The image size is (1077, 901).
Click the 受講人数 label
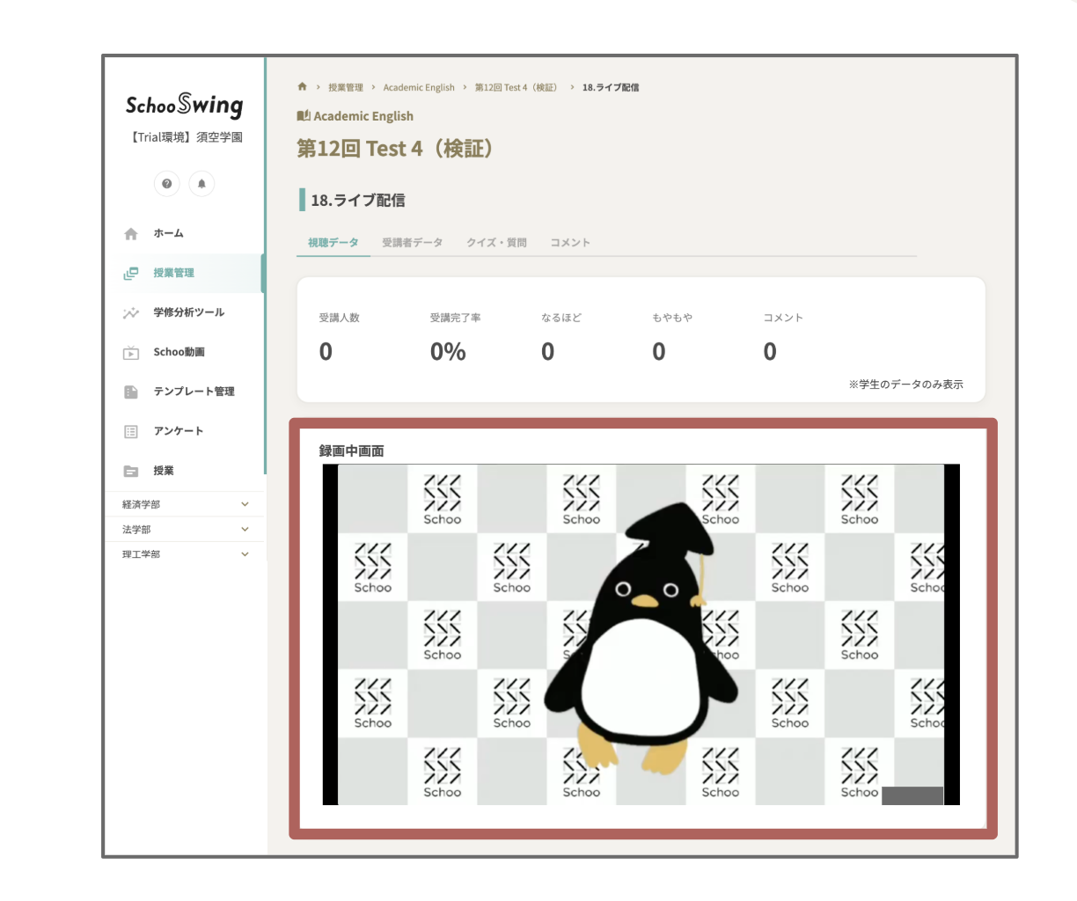click(339, 318)
